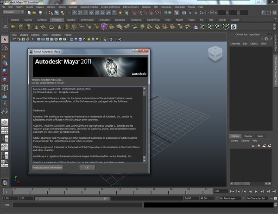Choose the Lasso select tool

point(5,47)
